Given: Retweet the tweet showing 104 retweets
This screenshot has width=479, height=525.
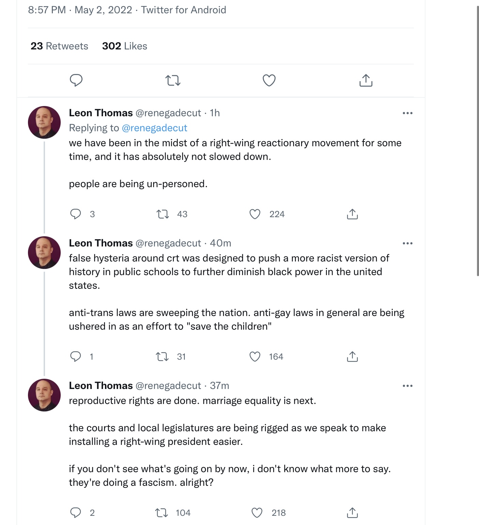Looking at the screenshot, I should click(x=162, y=513).
